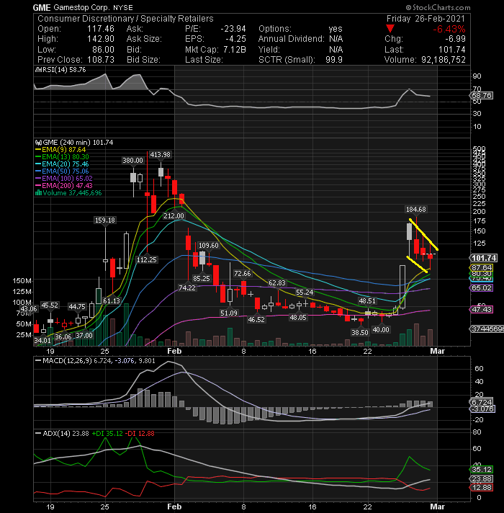Click the EMA(50) 75.06 legend entry
The width and height of the screenshot is (504, 513).
[x=62, y=171]
